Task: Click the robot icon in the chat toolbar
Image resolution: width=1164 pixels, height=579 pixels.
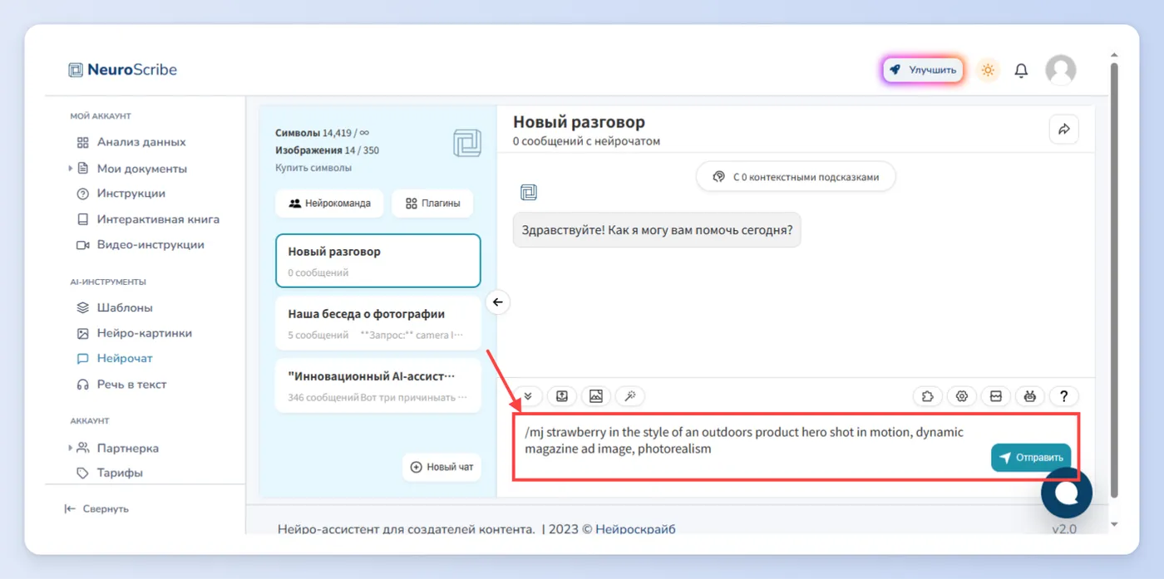Action: (x=1030, y=396)
